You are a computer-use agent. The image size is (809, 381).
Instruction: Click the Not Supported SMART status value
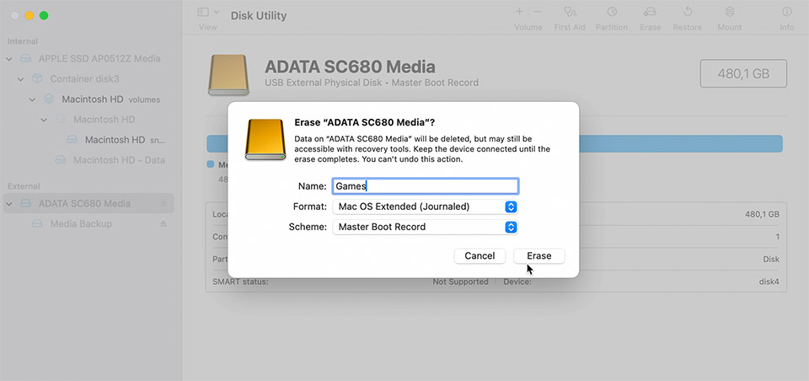(x=461, y=282)
